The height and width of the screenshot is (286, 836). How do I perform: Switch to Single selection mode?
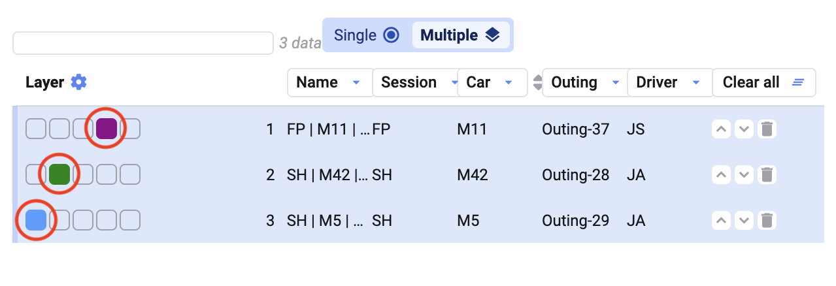pos(366,35)
